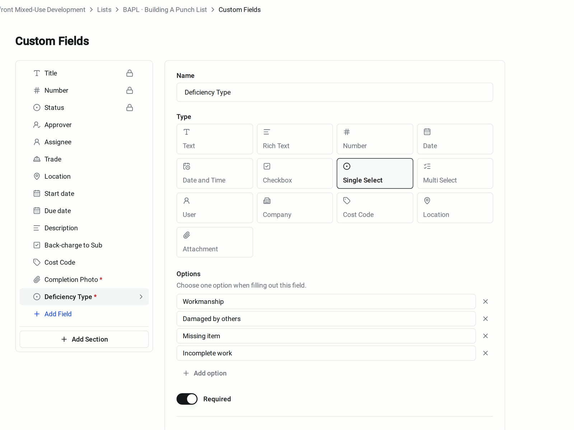Select the Number type card

(x=375, y=139)
